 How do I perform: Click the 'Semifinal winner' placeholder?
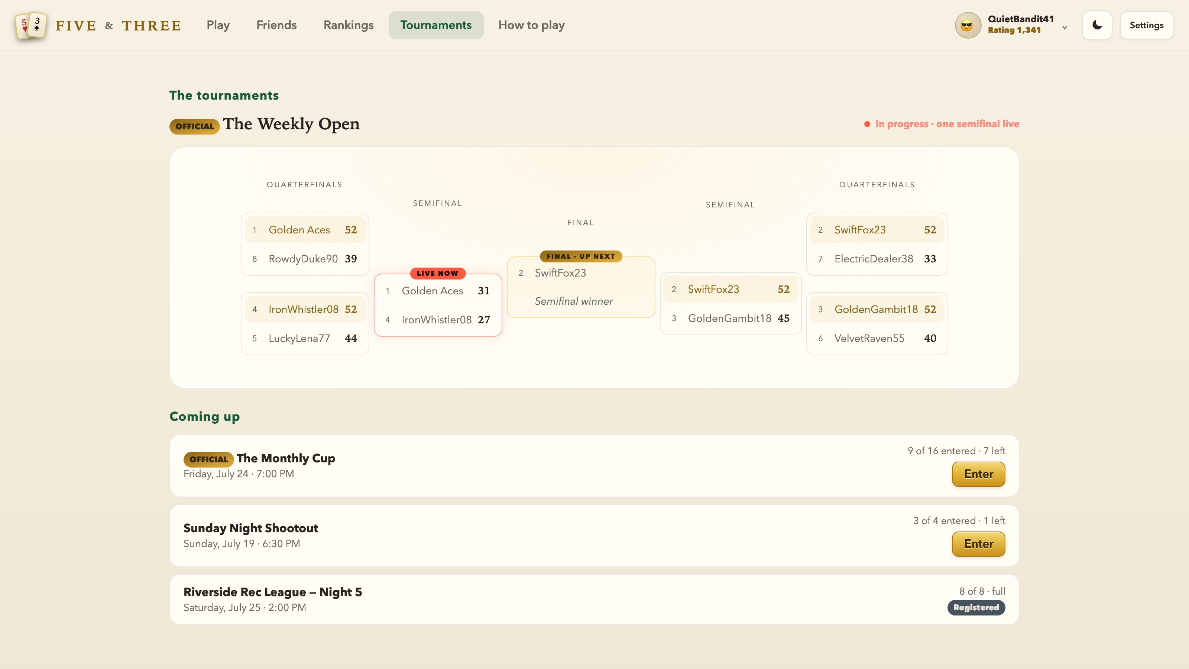tap(574, 301)
